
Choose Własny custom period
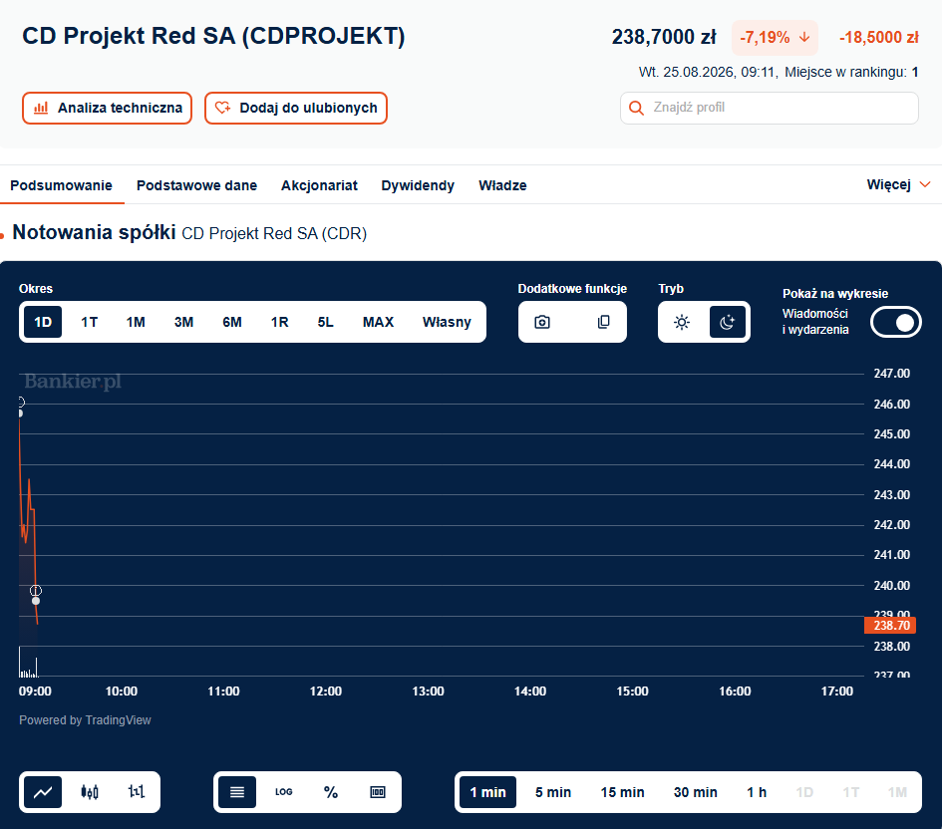coord(447,322)
